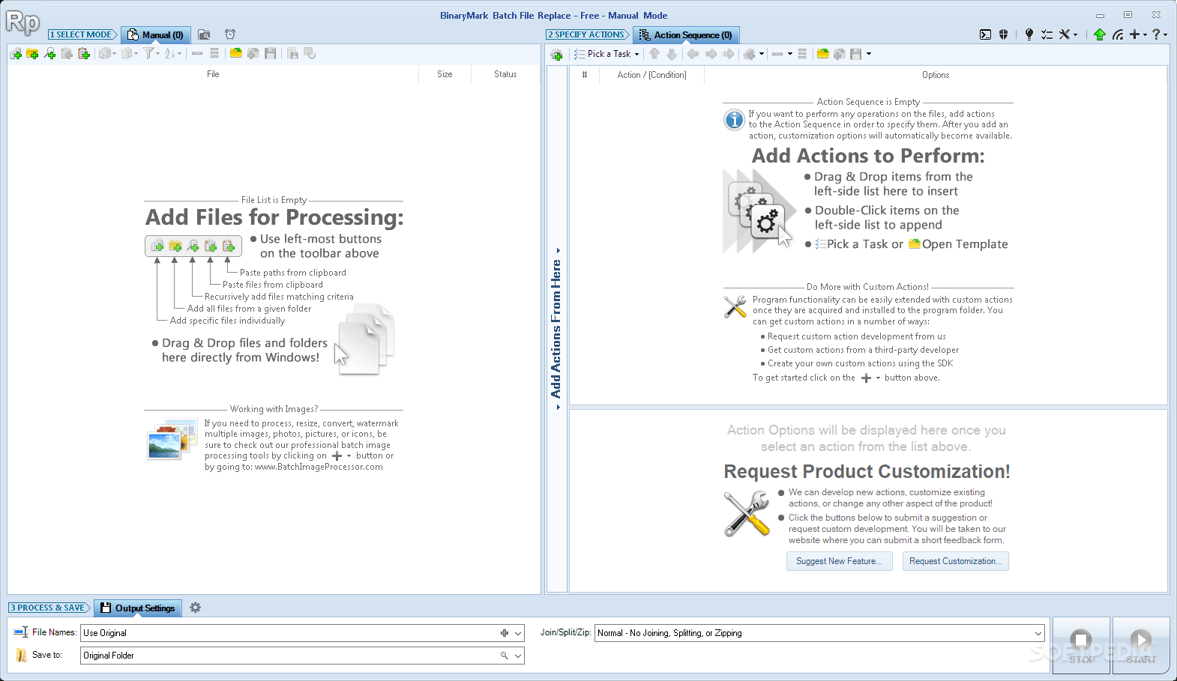
Task: Click the Status column header
Action: click(505, 74)
